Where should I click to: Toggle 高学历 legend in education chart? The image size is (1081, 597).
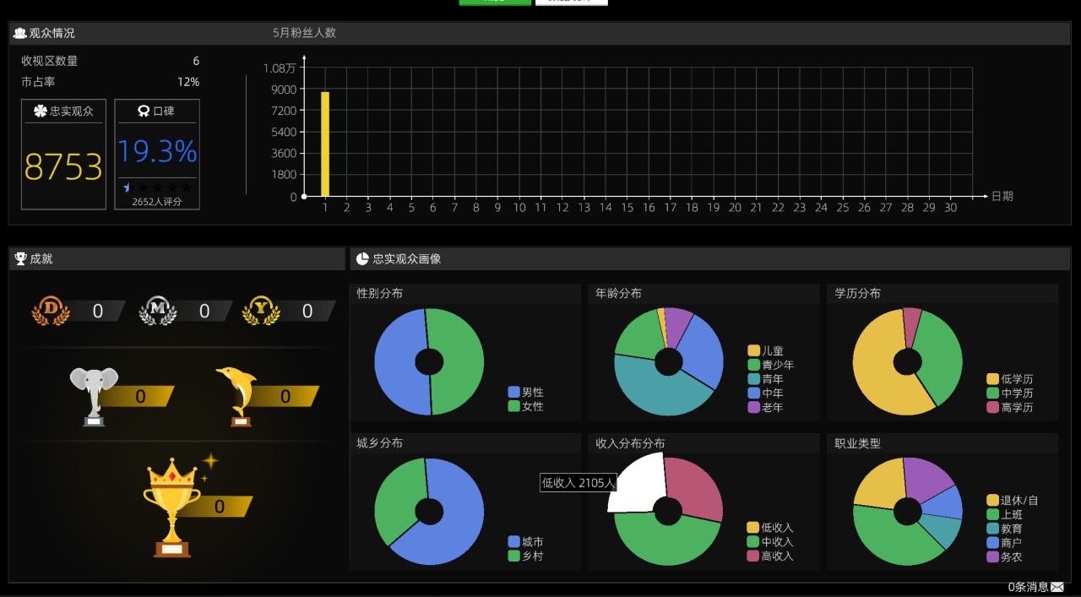click(1010, 407)
